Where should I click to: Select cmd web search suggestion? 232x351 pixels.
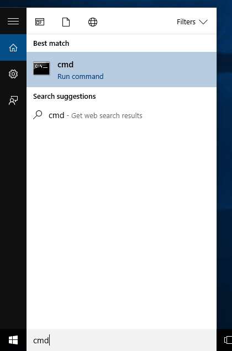click(x=122, y=115)
